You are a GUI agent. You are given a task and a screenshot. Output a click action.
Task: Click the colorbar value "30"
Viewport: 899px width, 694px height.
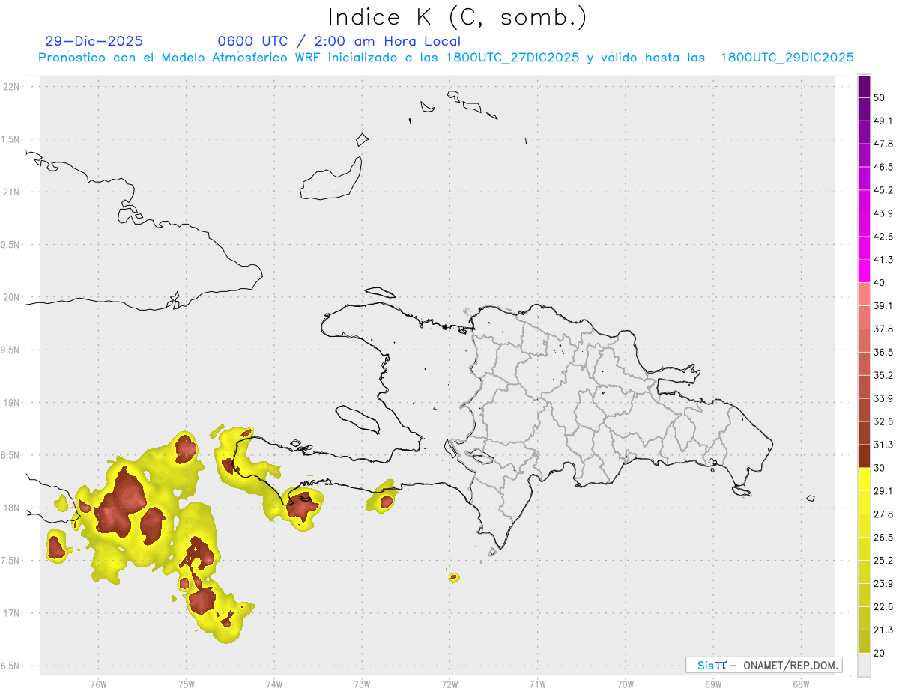point(879,468)
